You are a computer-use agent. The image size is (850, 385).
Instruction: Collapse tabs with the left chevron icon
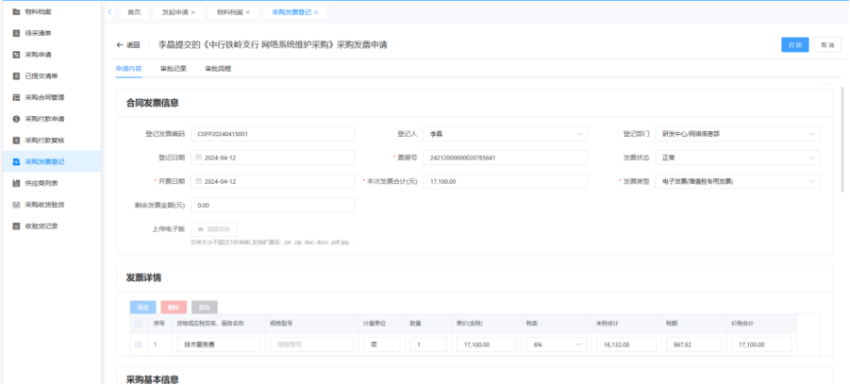110,11
